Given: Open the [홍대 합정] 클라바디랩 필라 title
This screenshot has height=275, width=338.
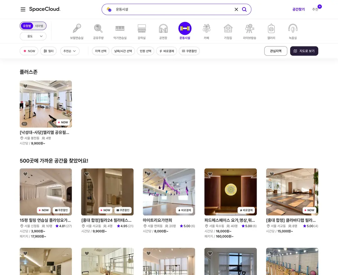Looking at the screenshot, I should click(291, 221).
